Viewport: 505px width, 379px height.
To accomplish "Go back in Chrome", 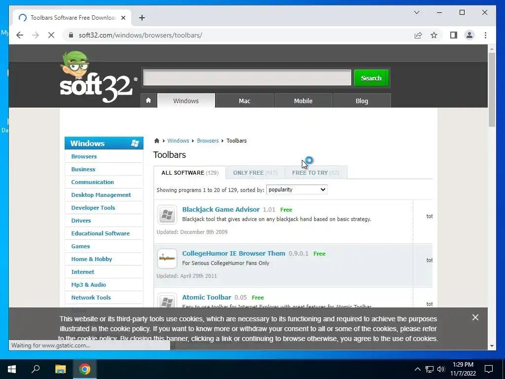I will (20, 35).
